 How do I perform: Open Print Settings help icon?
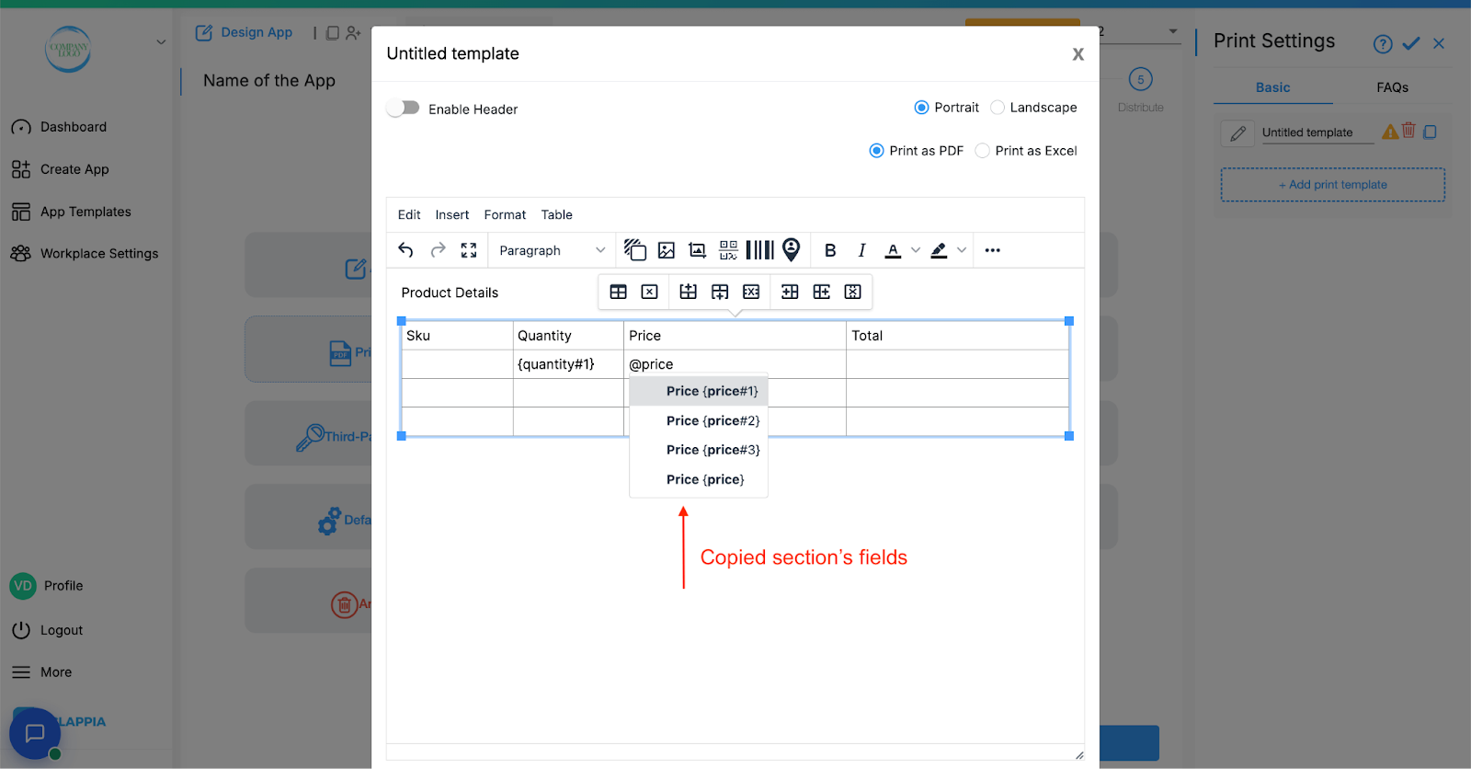point(1383,44)
